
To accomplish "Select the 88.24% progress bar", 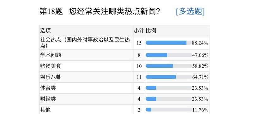I will (169, 43).
